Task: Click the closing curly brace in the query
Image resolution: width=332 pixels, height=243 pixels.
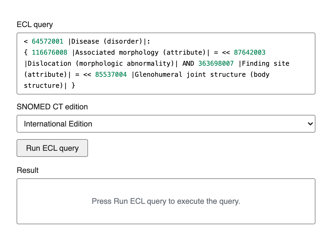Action: click(73, 86)
